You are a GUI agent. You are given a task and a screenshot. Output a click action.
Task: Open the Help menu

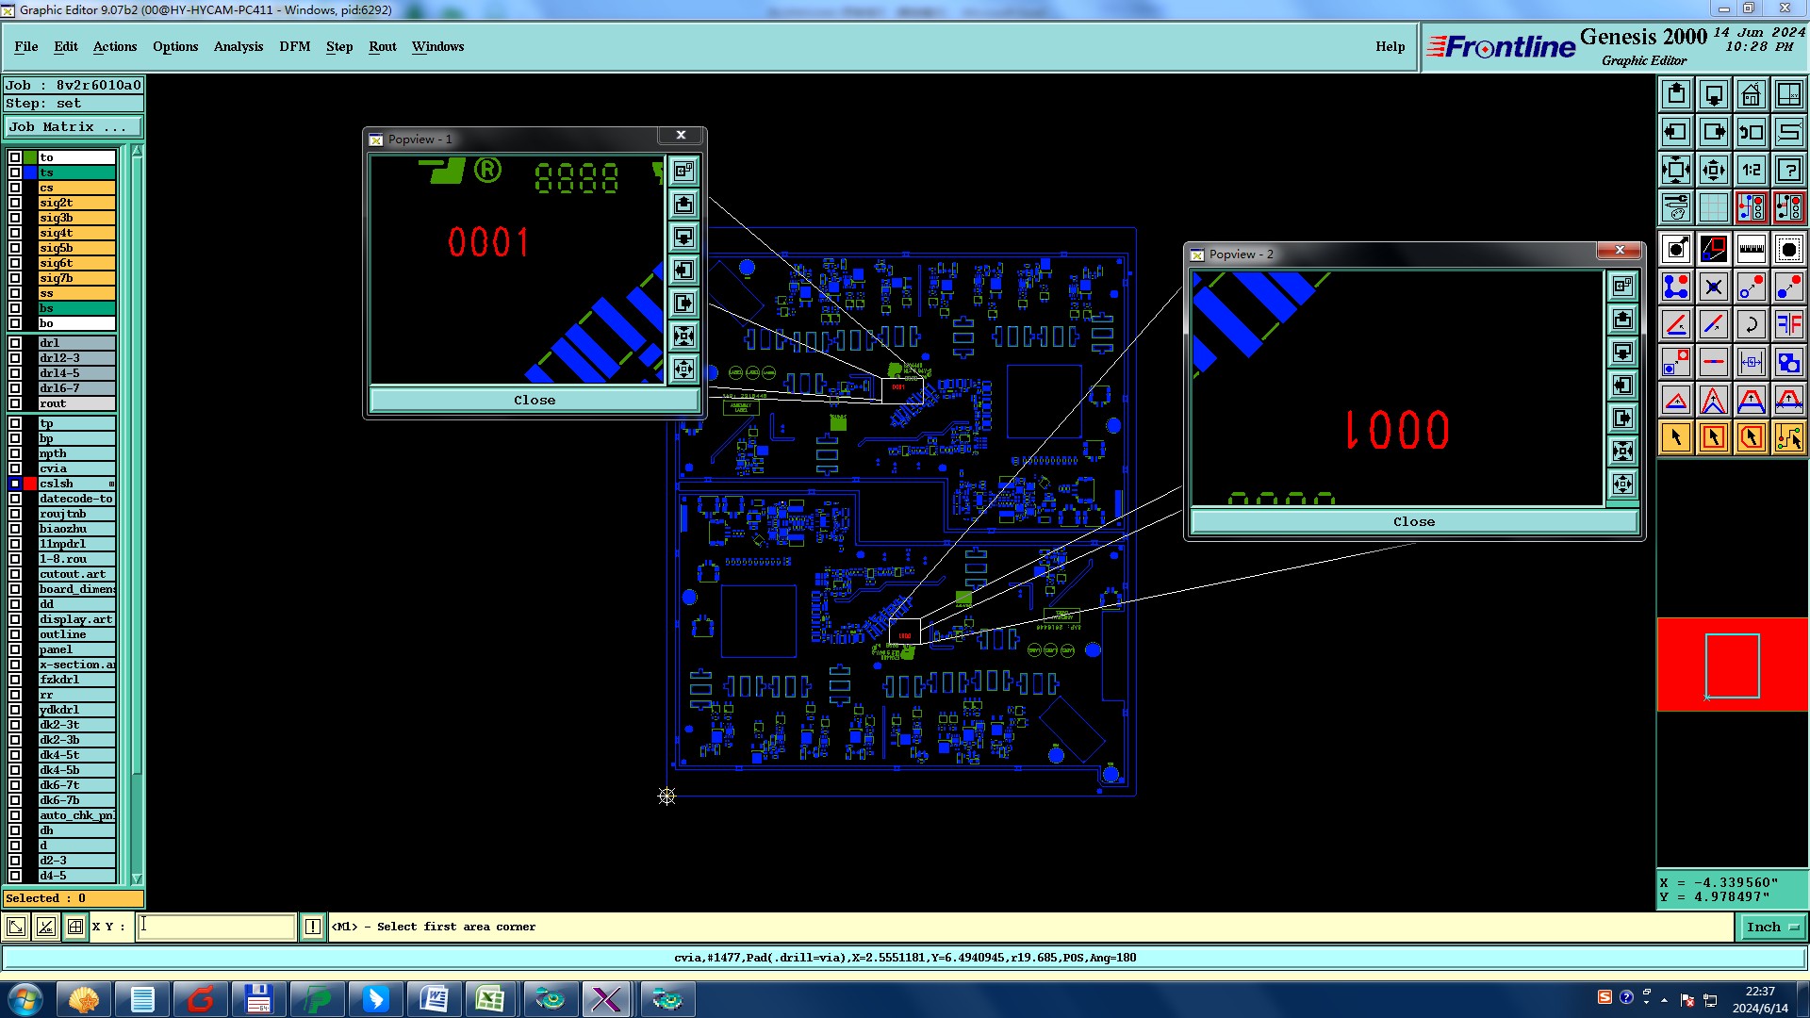pyautogui.click(x=1390, y=46)
